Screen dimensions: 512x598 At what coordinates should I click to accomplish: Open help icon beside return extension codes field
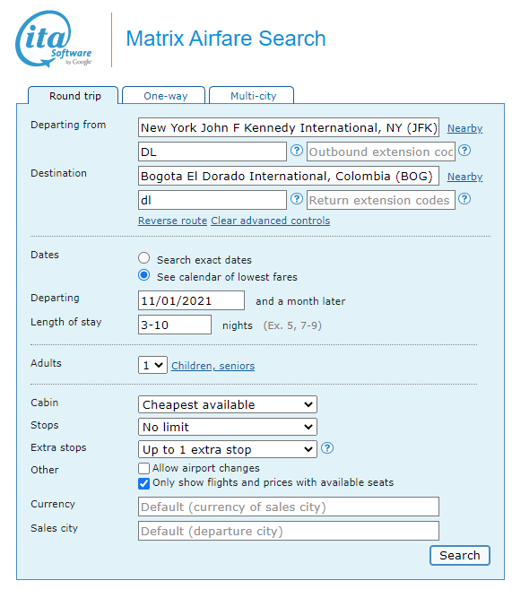[464, 199]
